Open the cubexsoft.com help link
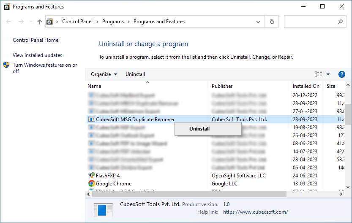 click(x=256, y=212)
